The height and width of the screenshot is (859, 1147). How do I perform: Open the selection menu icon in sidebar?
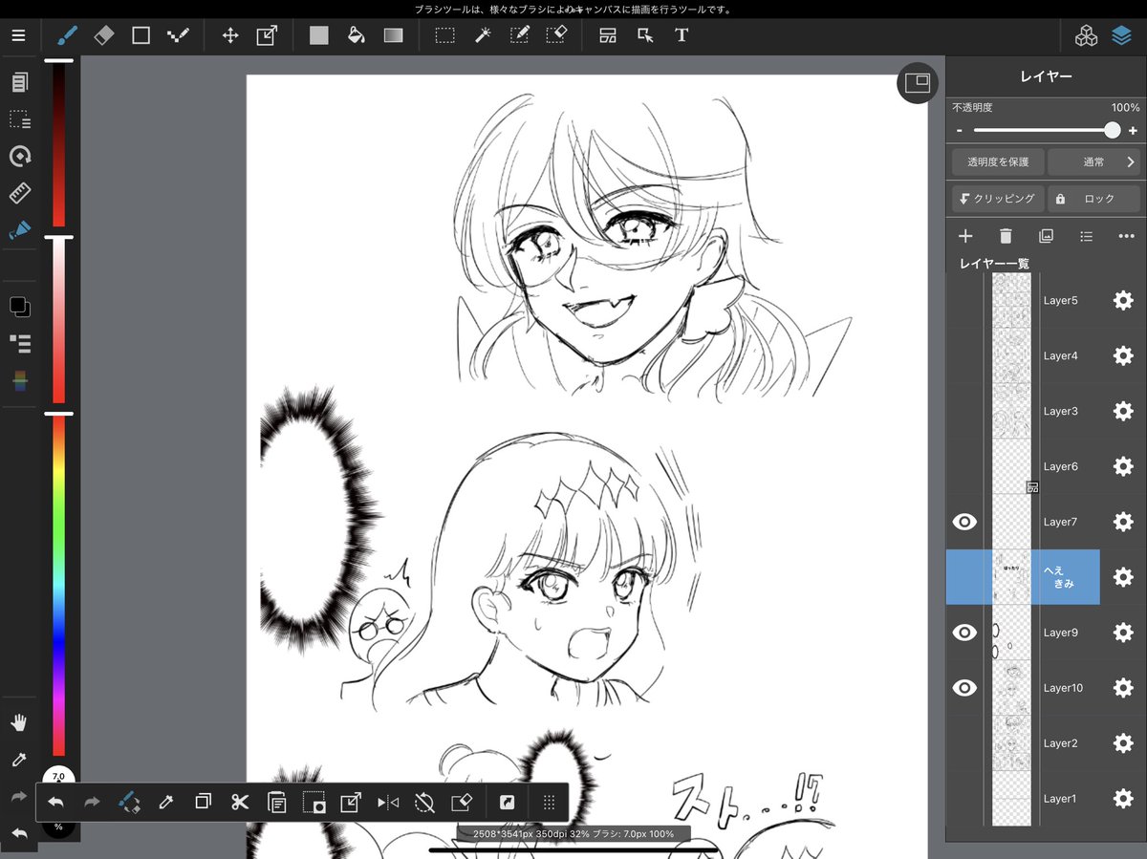tap(19, 119)
